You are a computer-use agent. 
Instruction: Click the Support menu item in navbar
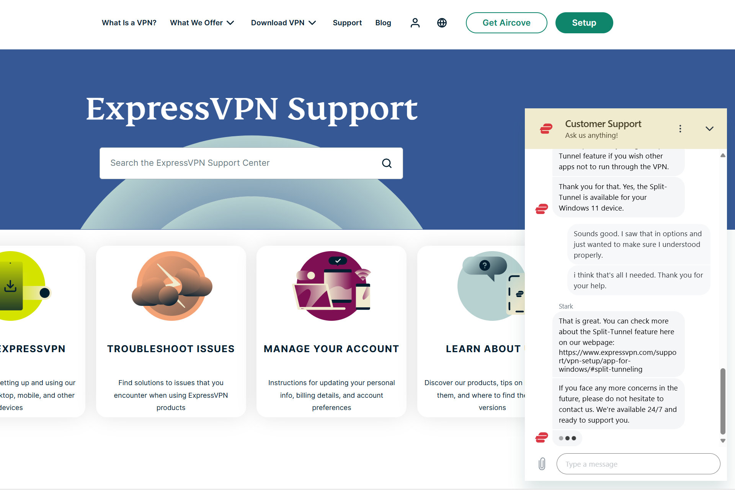[x=347, y=23]
